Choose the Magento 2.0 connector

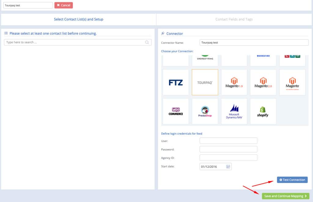263,82
